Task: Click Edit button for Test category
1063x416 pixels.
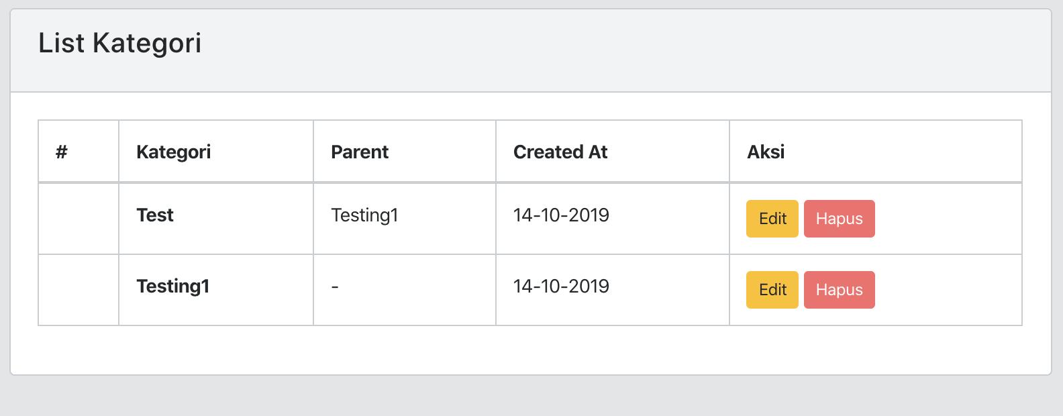Action: tap(772, 219)
